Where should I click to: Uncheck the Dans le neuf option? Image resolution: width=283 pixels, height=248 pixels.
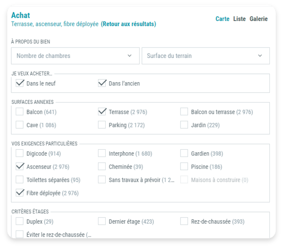[x=20, y=84]
